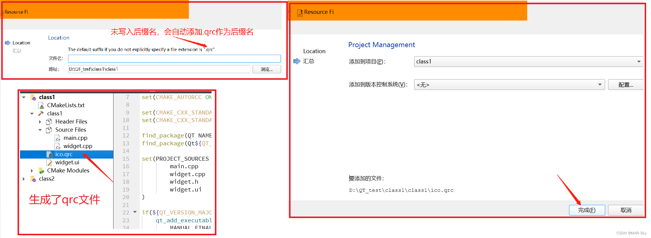The width and height of the screenshot is (651, 238).
Task: Click the 完成(F) finish button
Action: [x=587, y=210]
